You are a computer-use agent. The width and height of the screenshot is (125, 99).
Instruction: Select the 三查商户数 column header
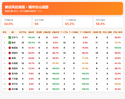97,32
